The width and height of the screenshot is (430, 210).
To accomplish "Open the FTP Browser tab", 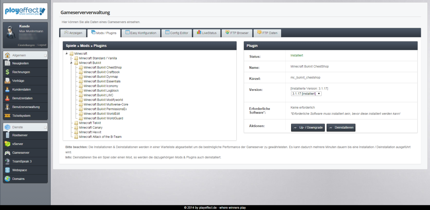I will pyautogui.click(x=237, y=33).
